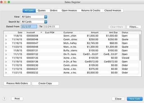The image size is (144, 103).
Task: Select customer cell Buffa...stems
Action: [x=70, y=51]
